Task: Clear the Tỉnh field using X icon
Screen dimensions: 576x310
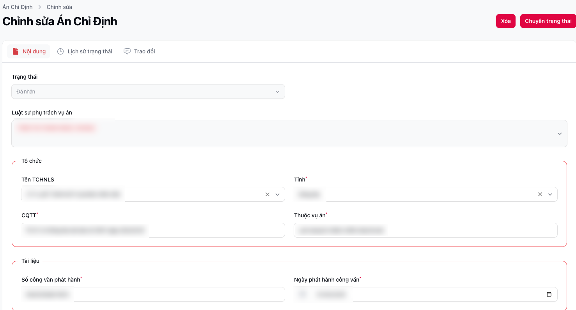Action: click(x=540, y=194)
